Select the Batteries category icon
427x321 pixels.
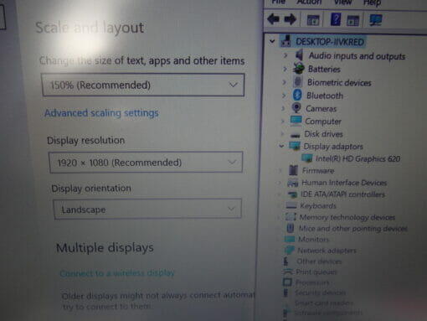click(298, 69)
